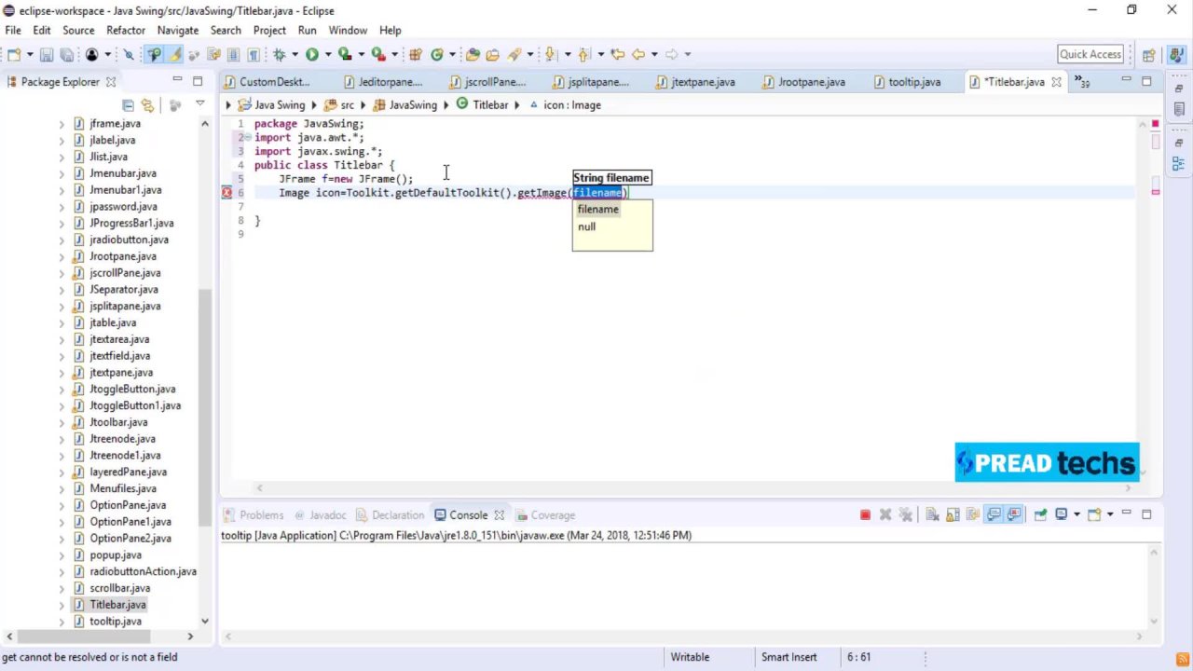Select 'null' from the autocomplete suggestions
The width and height of the screenshot is (1193, 671).
click(586, 226)
